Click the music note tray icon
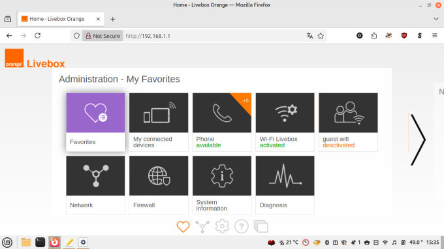 394,242
